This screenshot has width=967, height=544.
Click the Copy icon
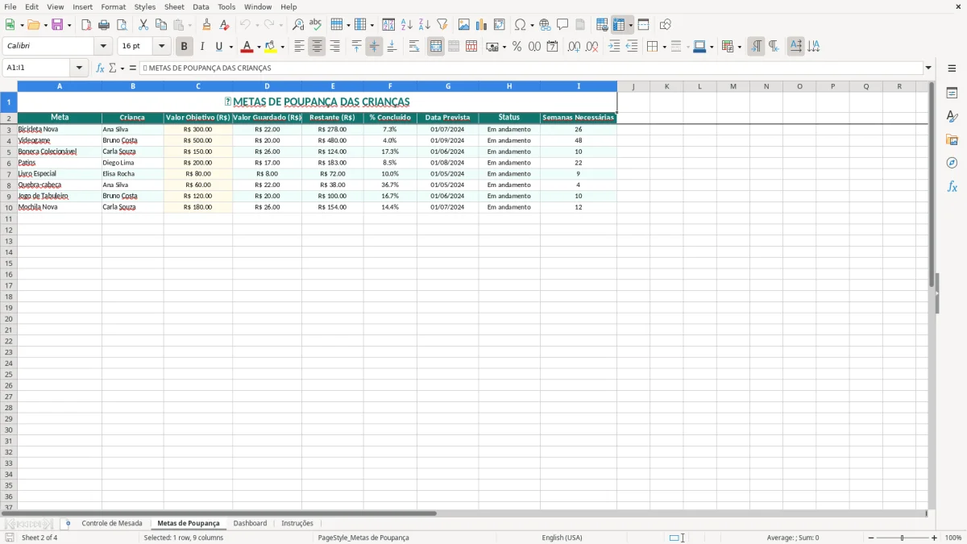tap(161, 25)
